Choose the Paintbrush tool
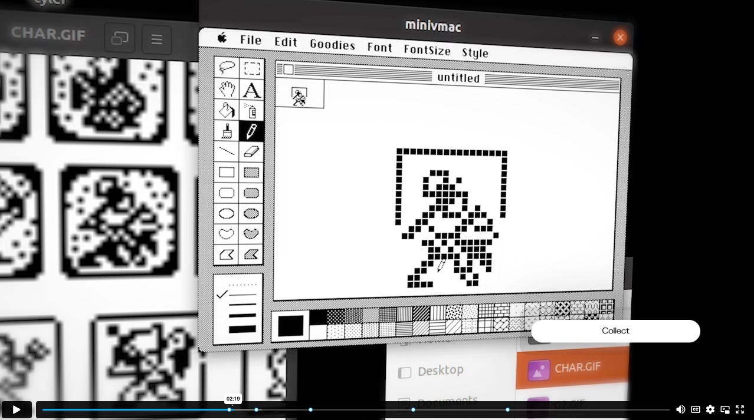This screenshot has width=754, height=420. tap(227, 130)
